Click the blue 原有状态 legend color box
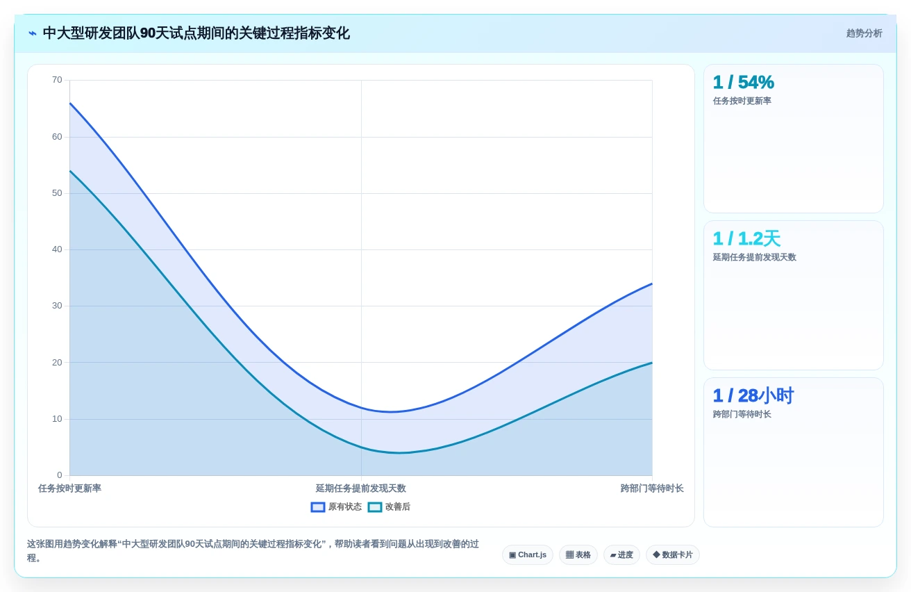This screenshot has width=911, height=592. tap(318, 507)
